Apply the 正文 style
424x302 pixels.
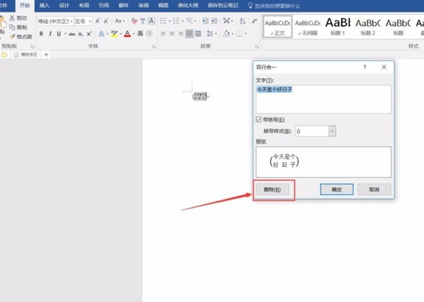click(278, 27)
